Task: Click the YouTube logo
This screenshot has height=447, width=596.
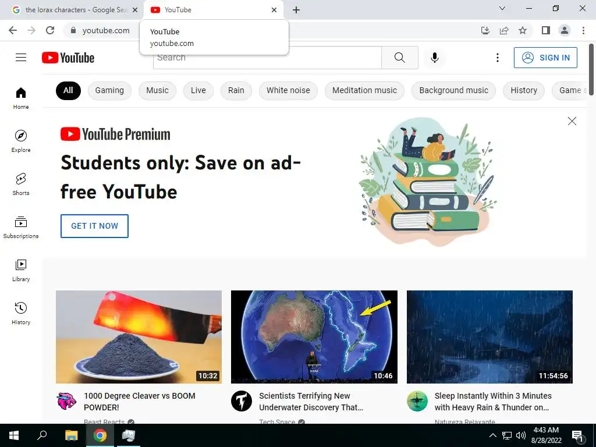Action: [x=68, y=58]
